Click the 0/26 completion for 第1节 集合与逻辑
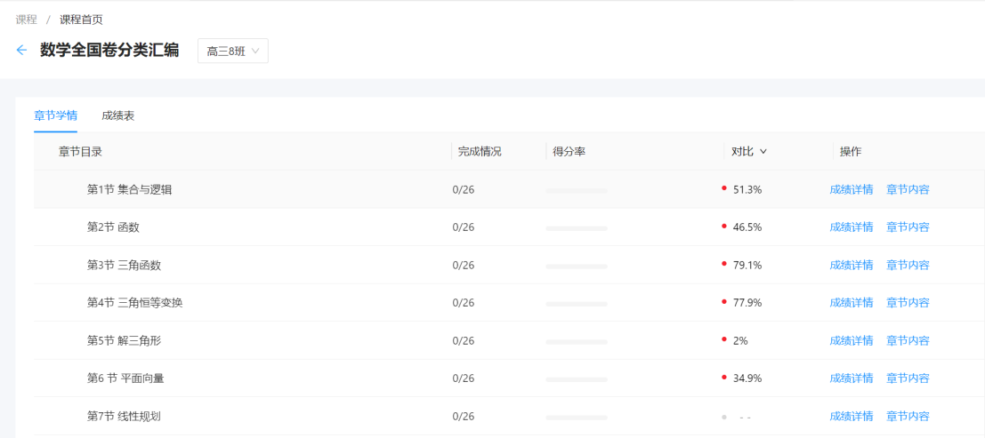 463,189
